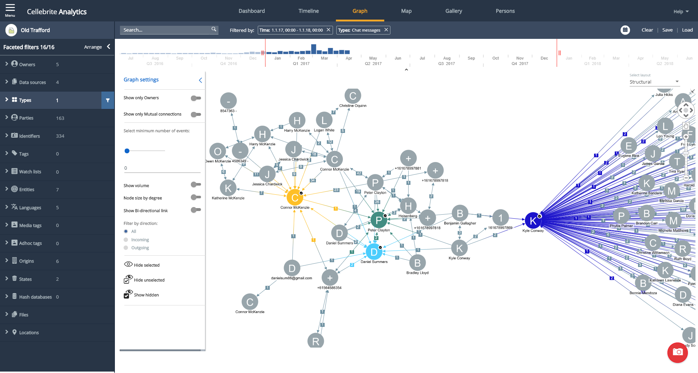The image size is (698, 373).
Task: Click the red camera snapshot button
Action: click(x=677, y=353)
